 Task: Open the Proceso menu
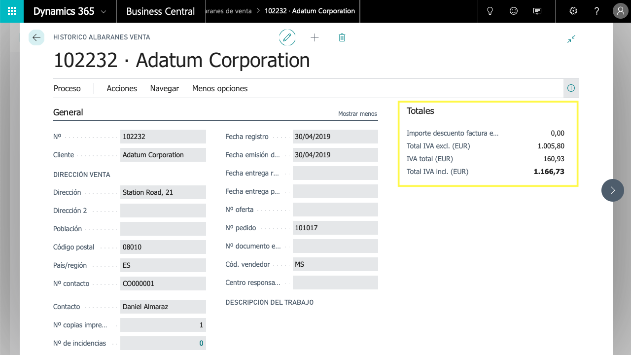[x=67, y=89]
